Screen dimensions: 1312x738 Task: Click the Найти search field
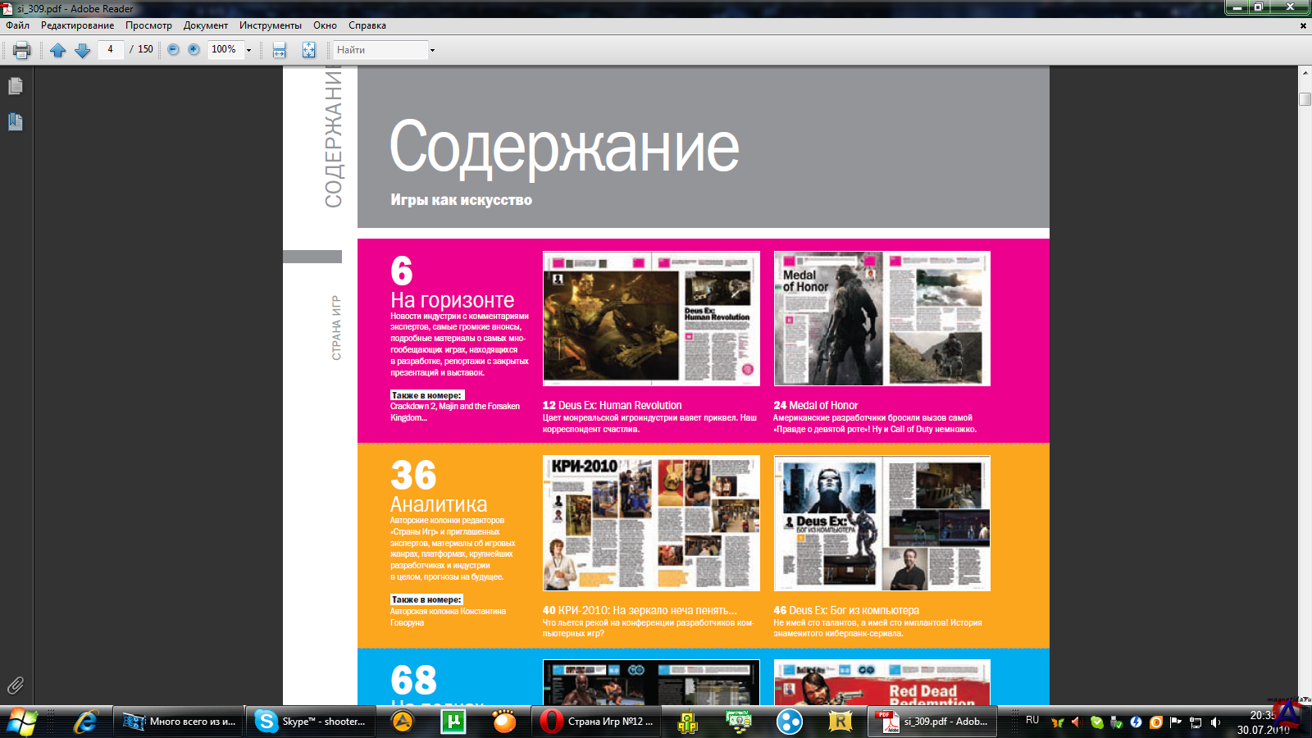pos(380,50)
